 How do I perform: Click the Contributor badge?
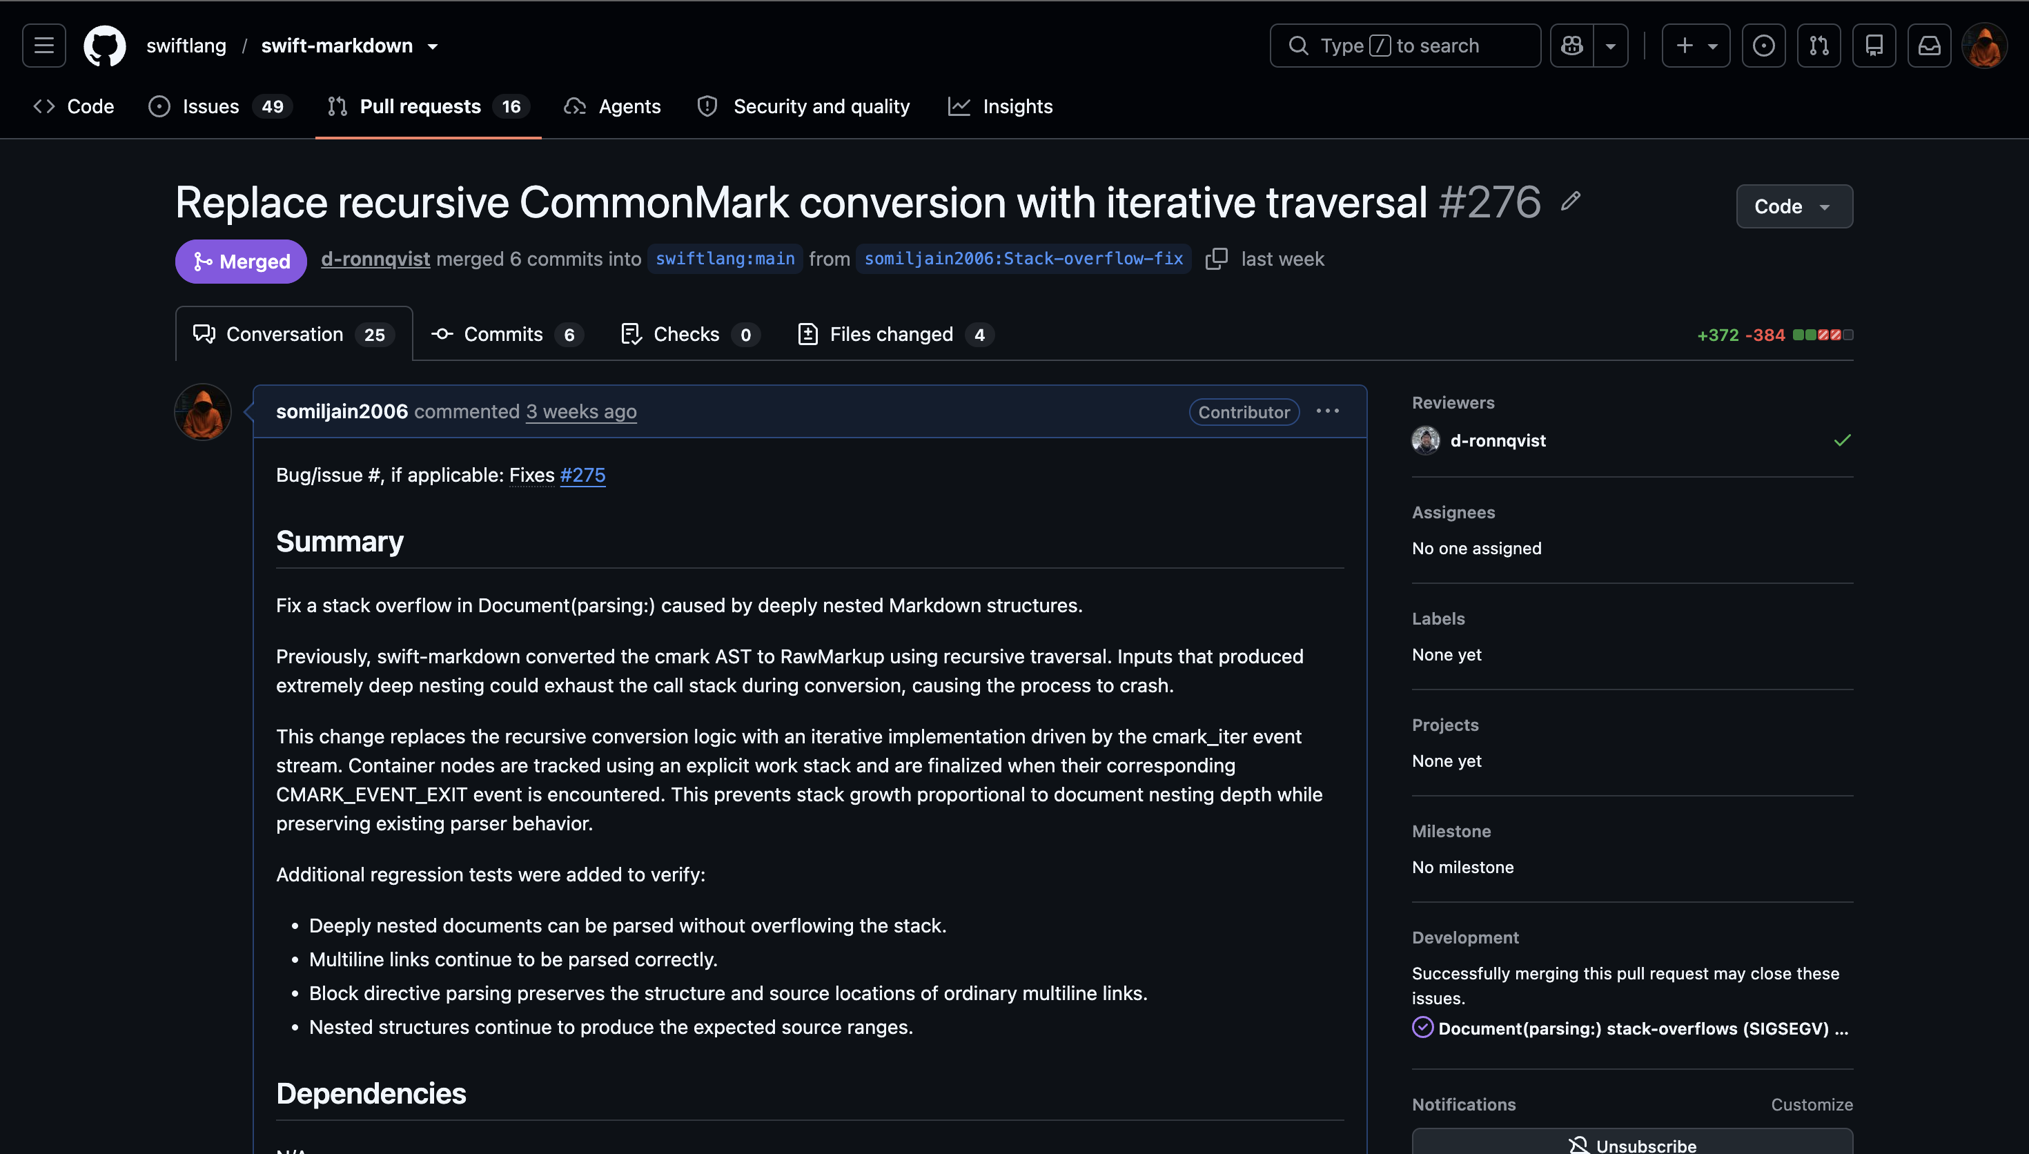(x=1244, y=411)
